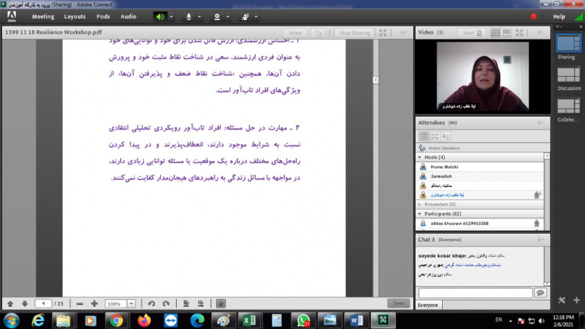
Task: Switch video pod to grid layout
Action: [496, 33]
